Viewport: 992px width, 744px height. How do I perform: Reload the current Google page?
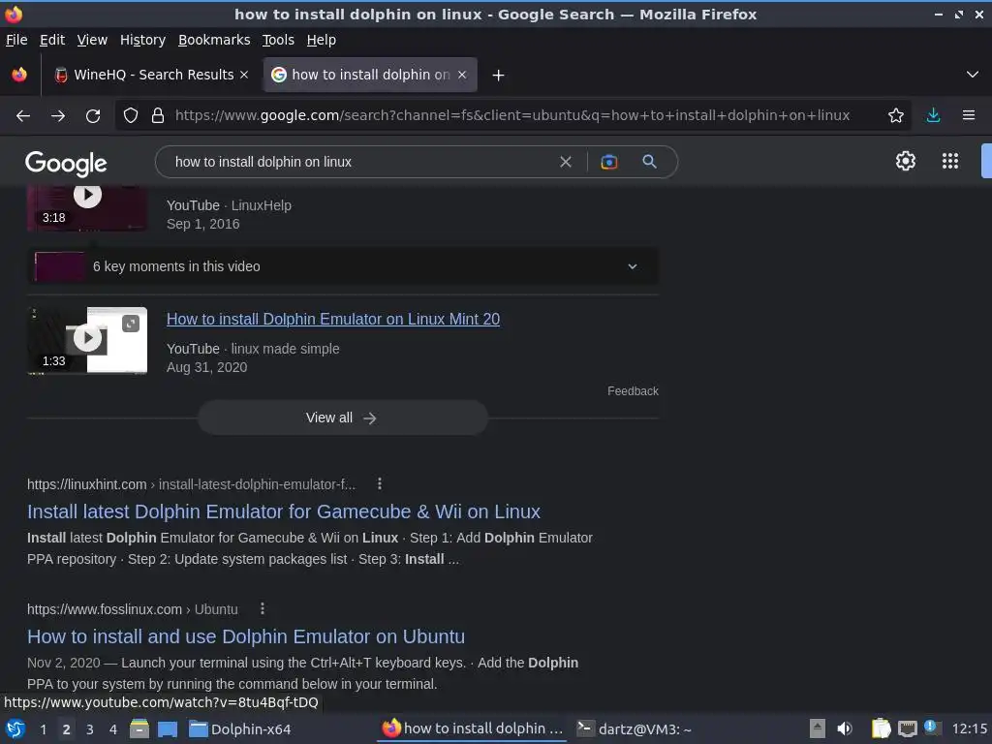pos(93,116)
